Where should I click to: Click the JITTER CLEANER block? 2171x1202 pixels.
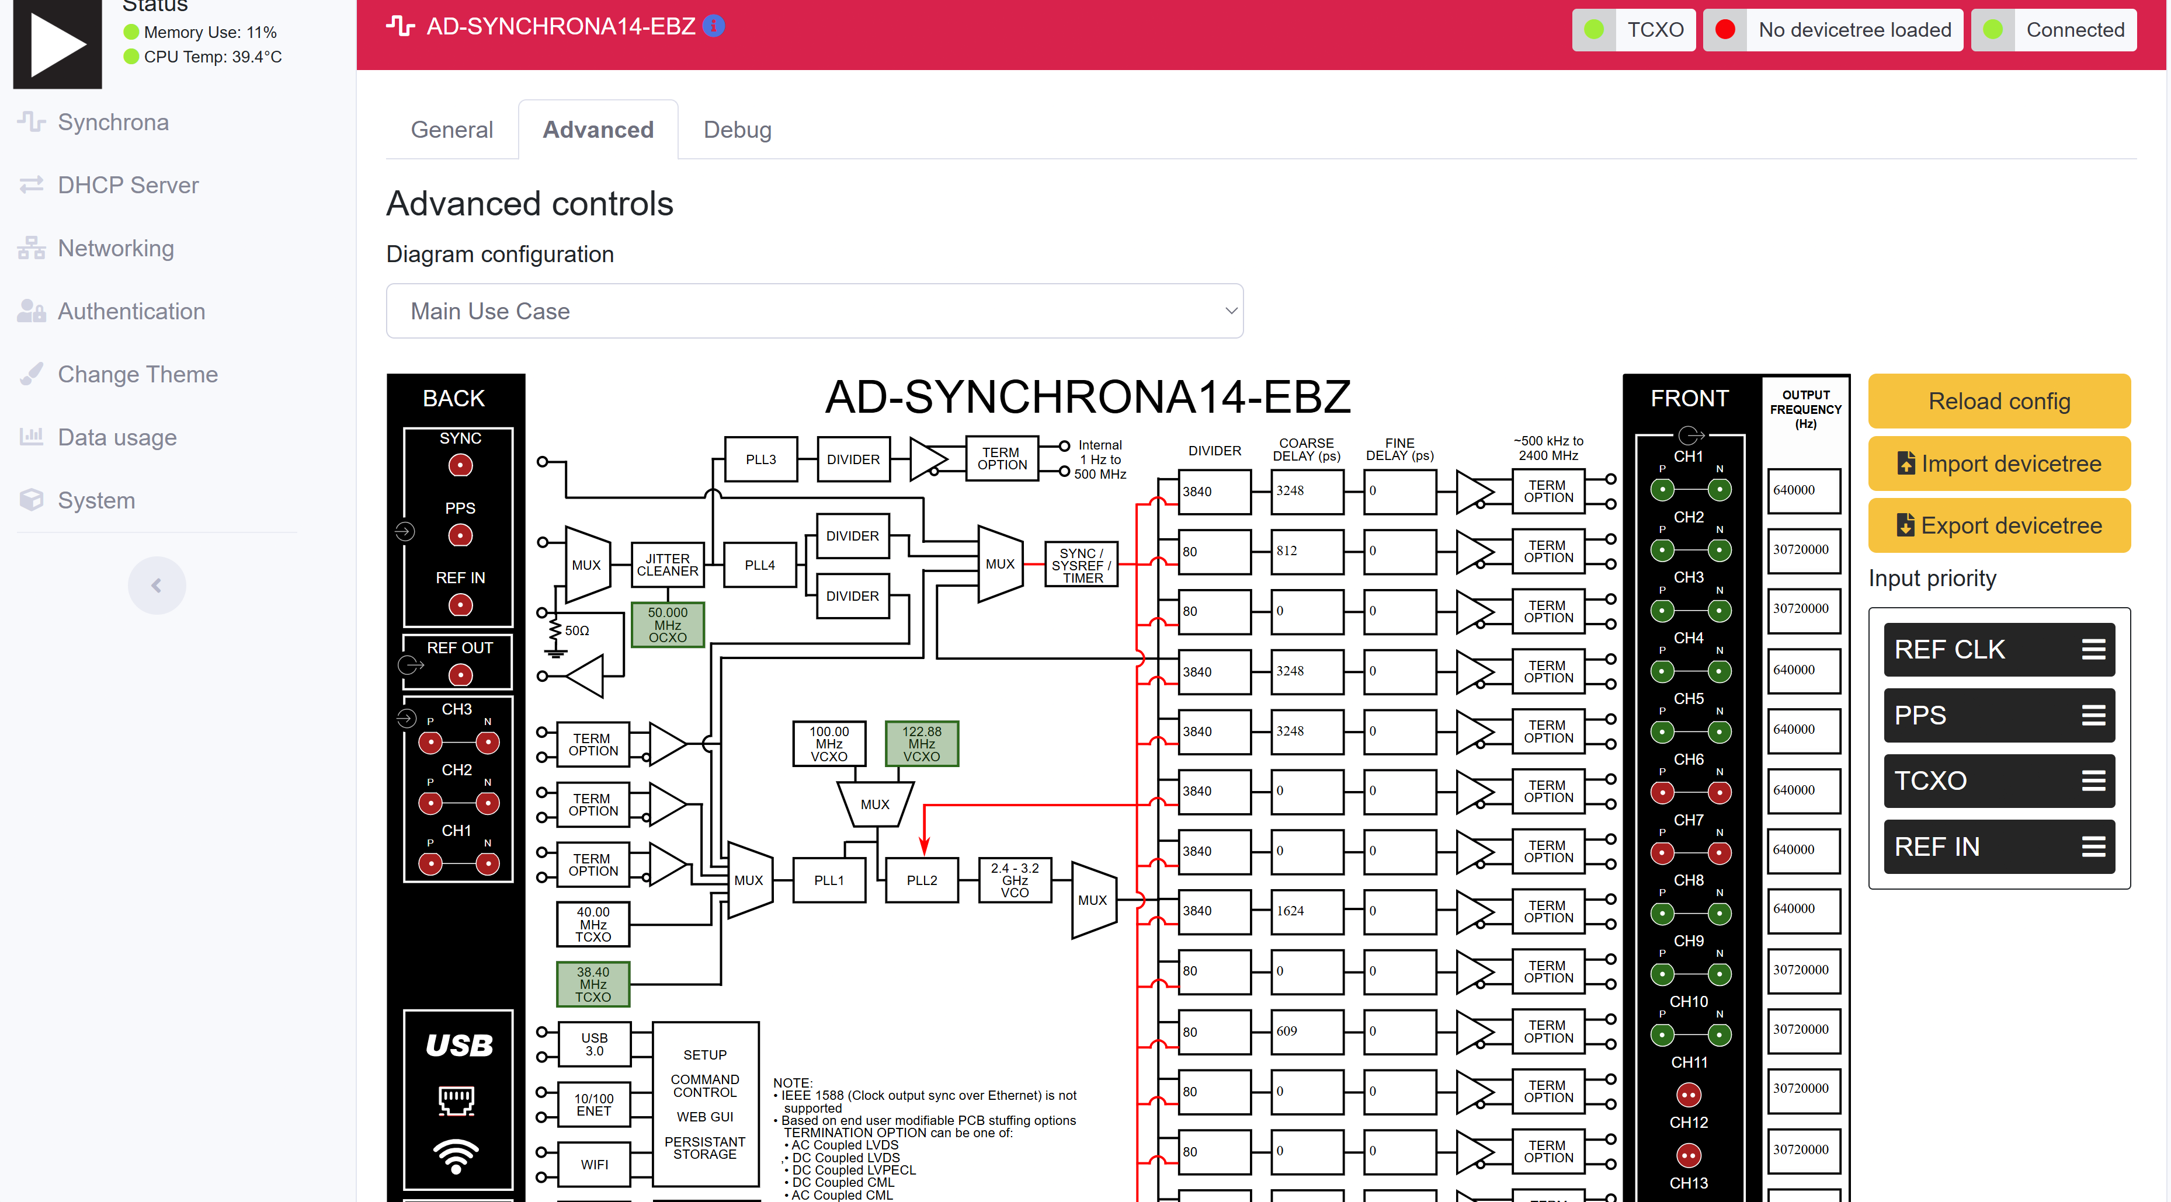point(668,565)
